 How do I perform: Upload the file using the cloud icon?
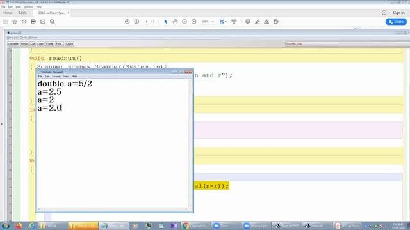click(24, 22)
